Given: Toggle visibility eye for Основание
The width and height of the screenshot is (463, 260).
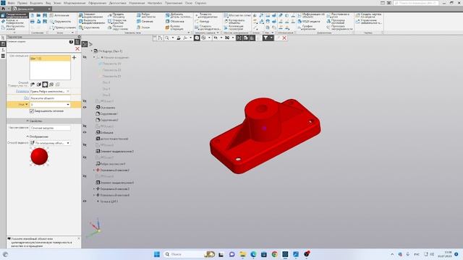Looking at the screenshot, I should click(x=85, y=108).
